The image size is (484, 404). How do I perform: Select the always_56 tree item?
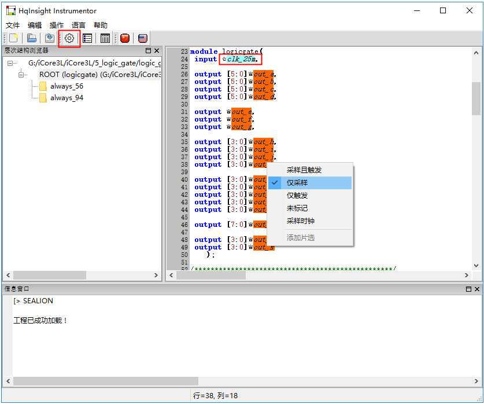click(66, 86)
